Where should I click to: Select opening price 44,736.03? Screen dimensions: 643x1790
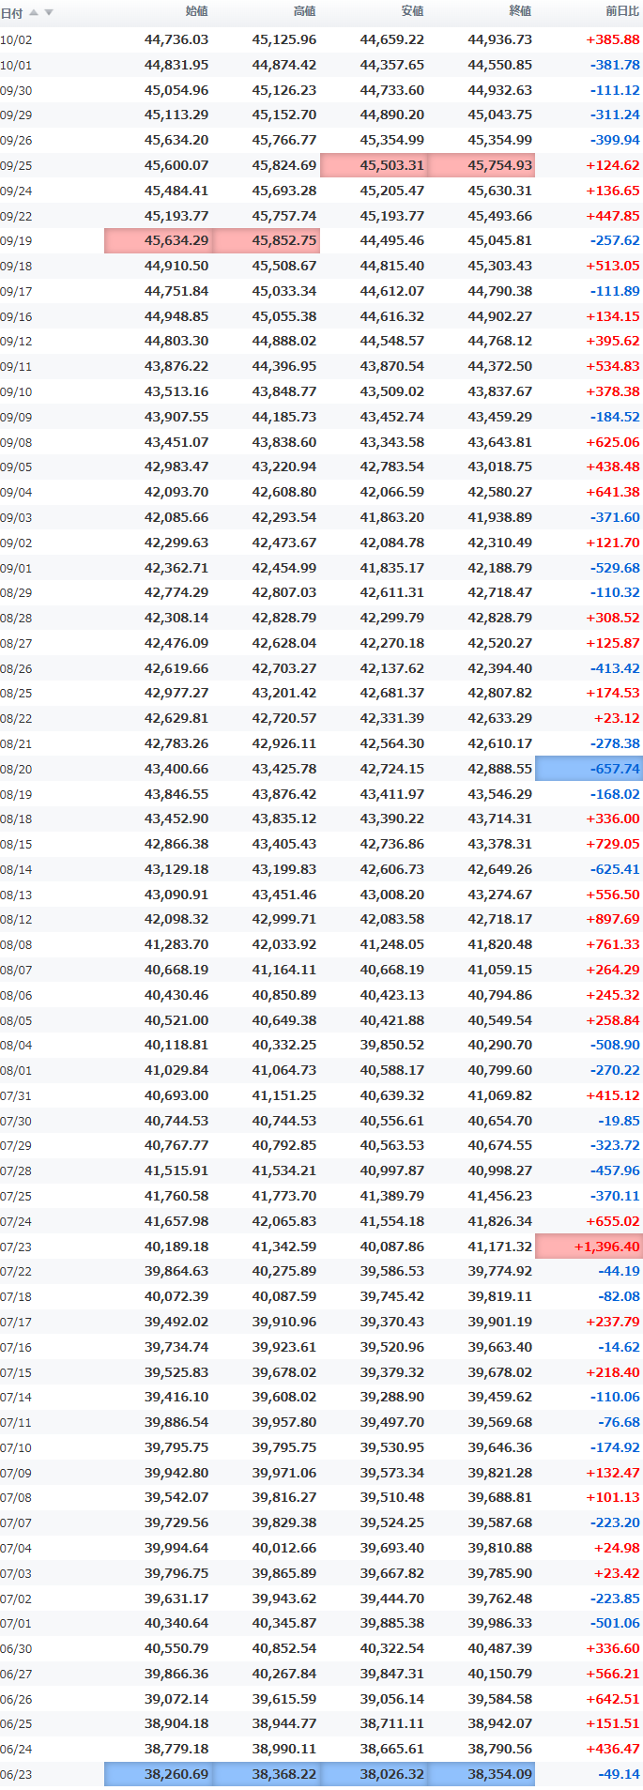[176, 39]
